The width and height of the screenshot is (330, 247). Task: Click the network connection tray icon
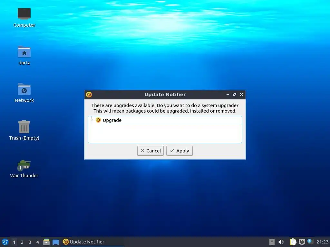(302, 242)
